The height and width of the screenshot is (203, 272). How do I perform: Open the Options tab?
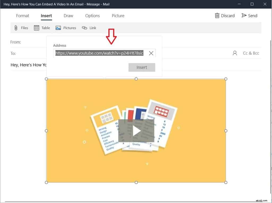92,16
